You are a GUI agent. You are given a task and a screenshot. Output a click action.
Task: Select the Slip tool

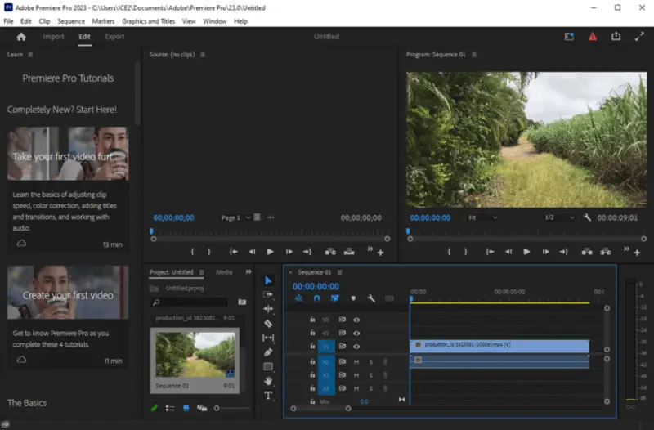(x=268, y=338)
